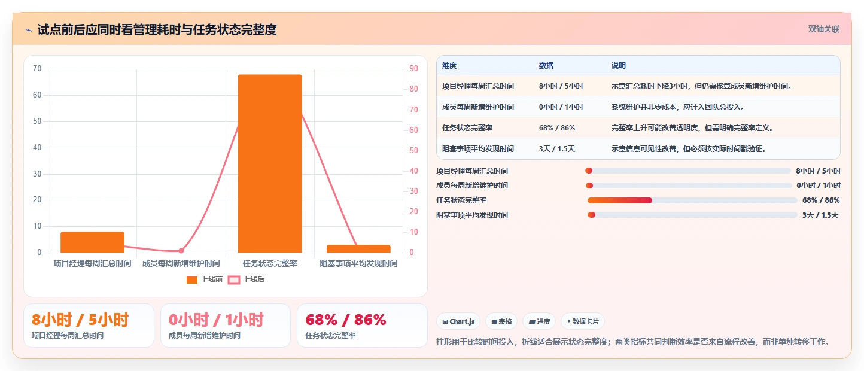Click the 数据卡片 tag chip

pos(583,321)
